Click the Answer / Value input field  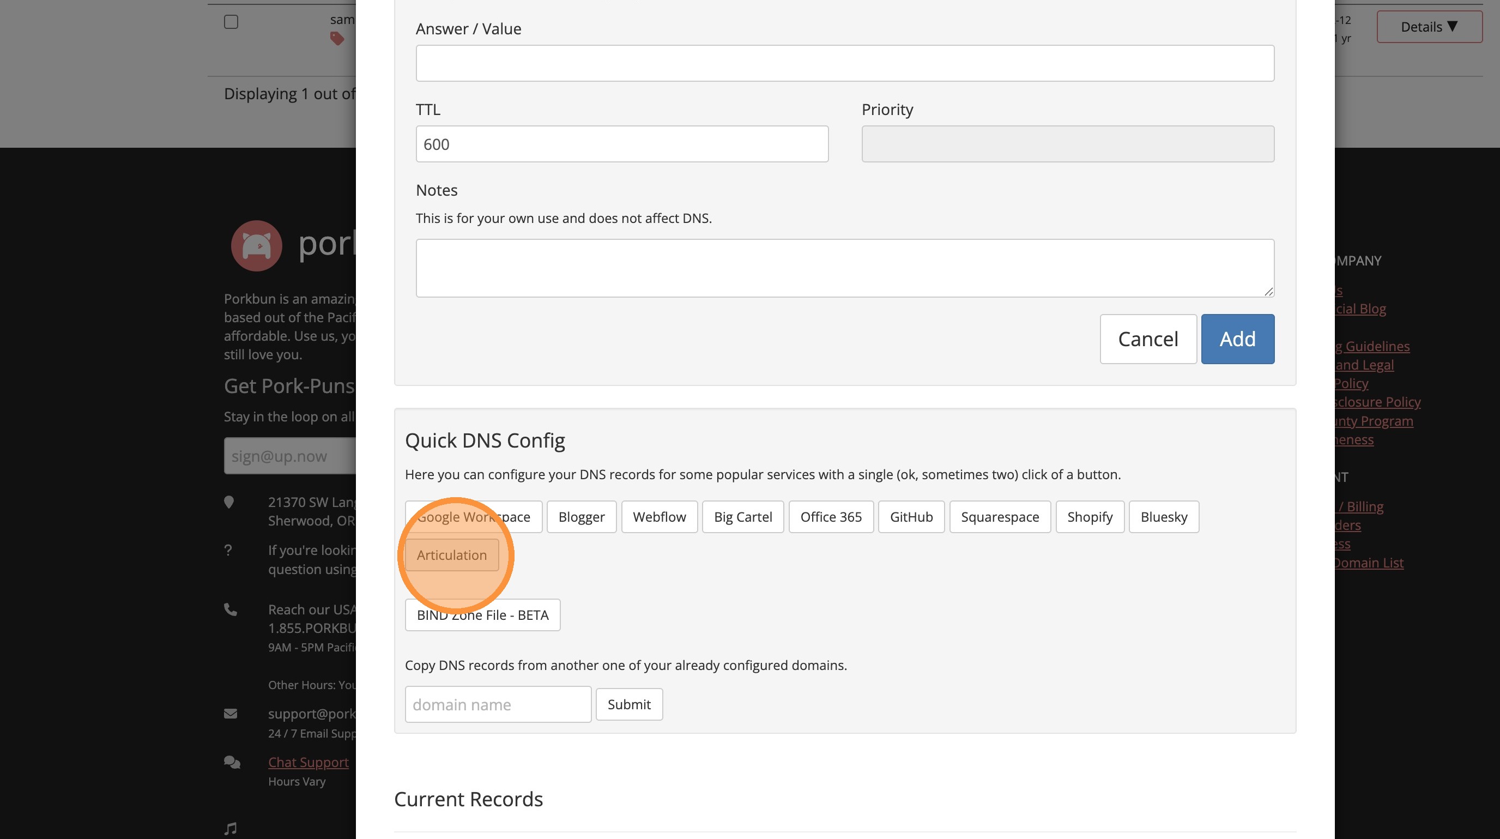click(844, 63)
